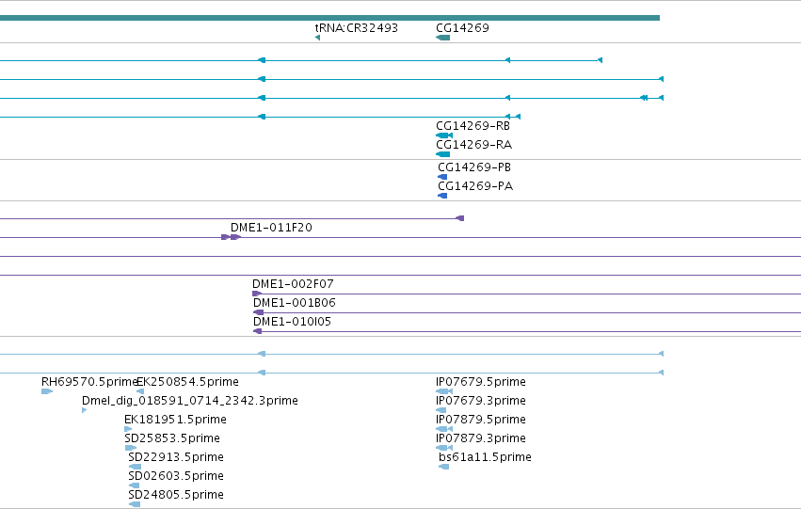Select the SD24805.5prime EST glyph
Image resolution: width=801 pixels, height=509 pixels.
pyautogui.click(x=135, y=504)
